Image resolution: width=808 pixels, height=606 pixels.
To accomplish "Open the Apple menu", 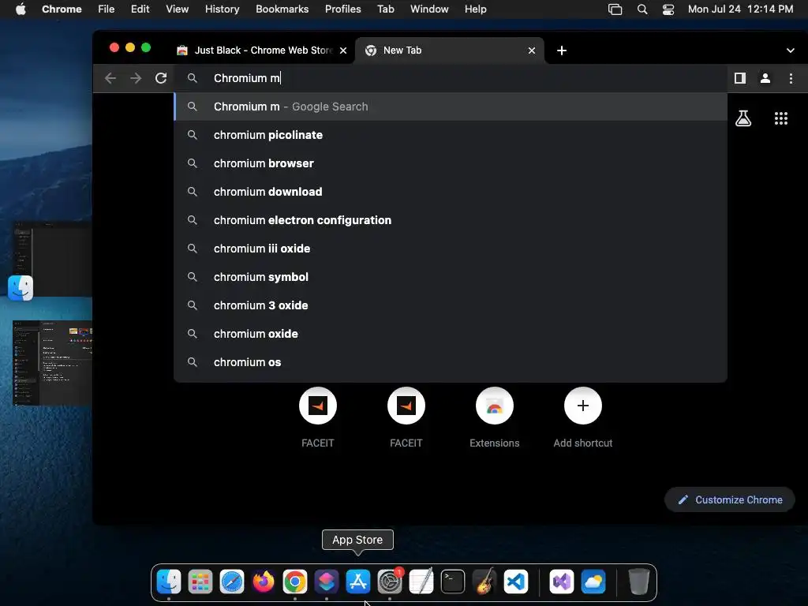I will 21,9.
